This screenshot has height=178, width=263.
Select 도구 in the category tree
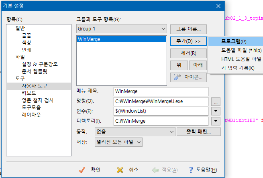[x=20, y=79]
